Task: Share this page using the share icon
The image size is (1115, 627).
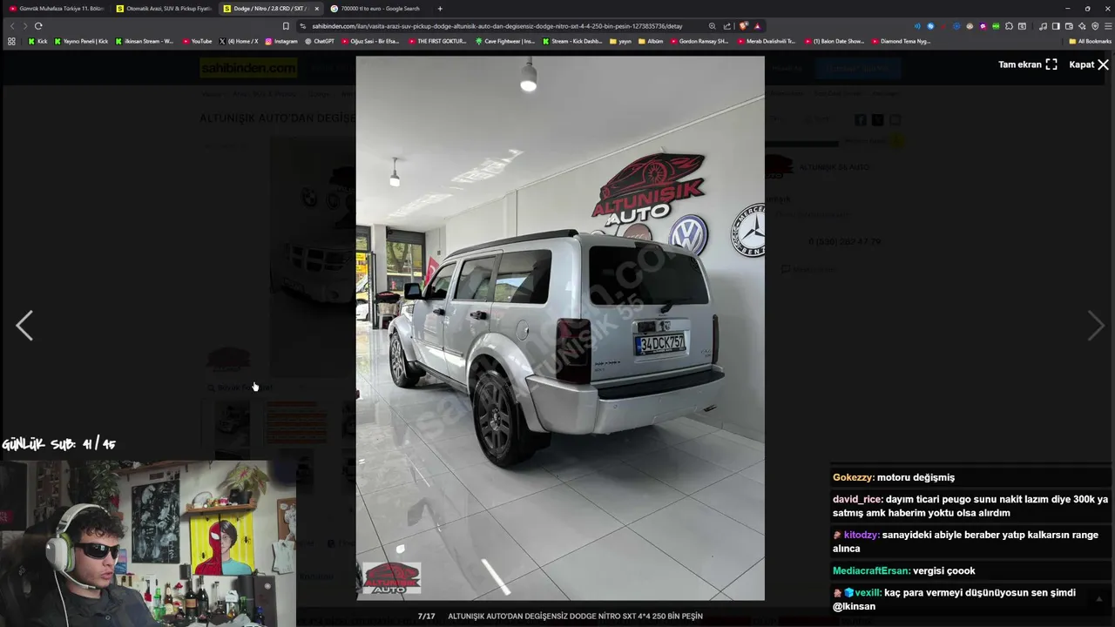Action: tap(727, 26)
